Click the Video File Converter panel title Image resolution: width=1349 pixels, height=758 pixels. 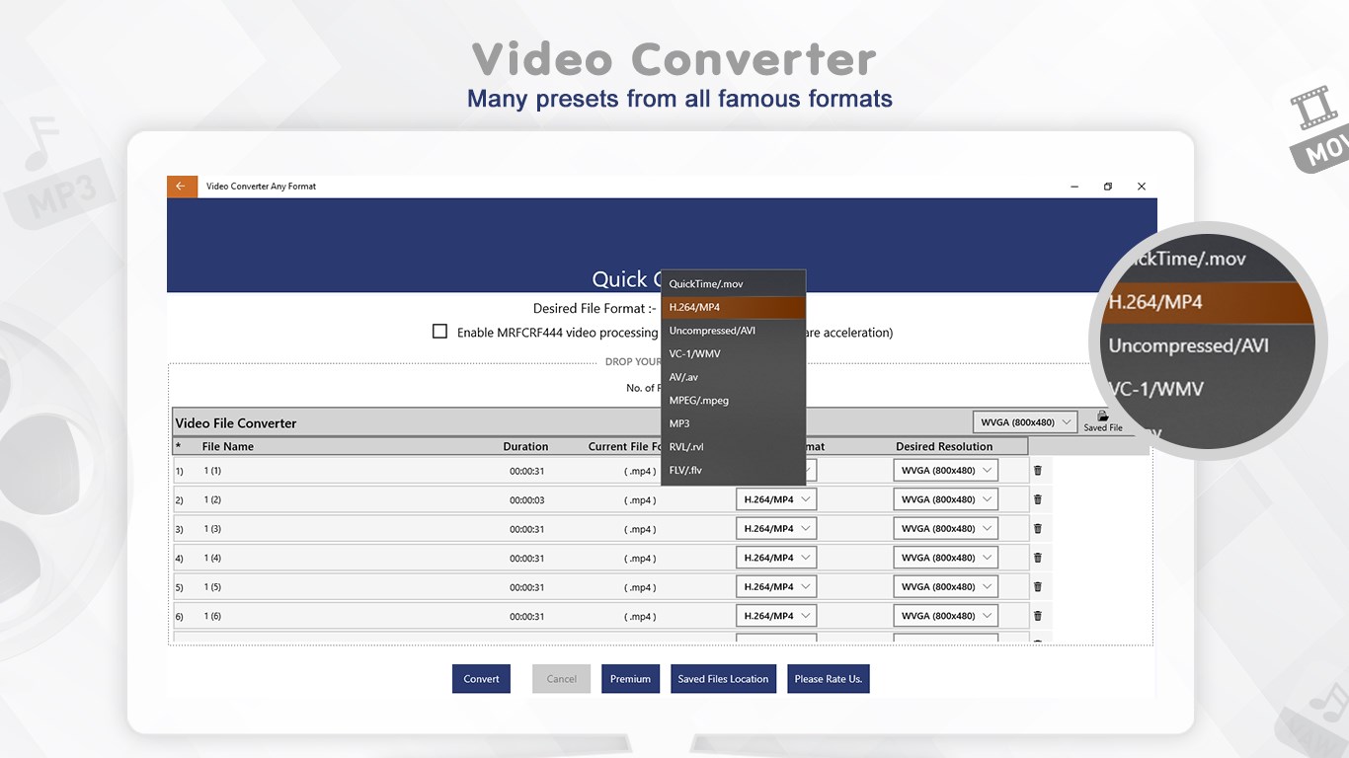tap(236, 423)
